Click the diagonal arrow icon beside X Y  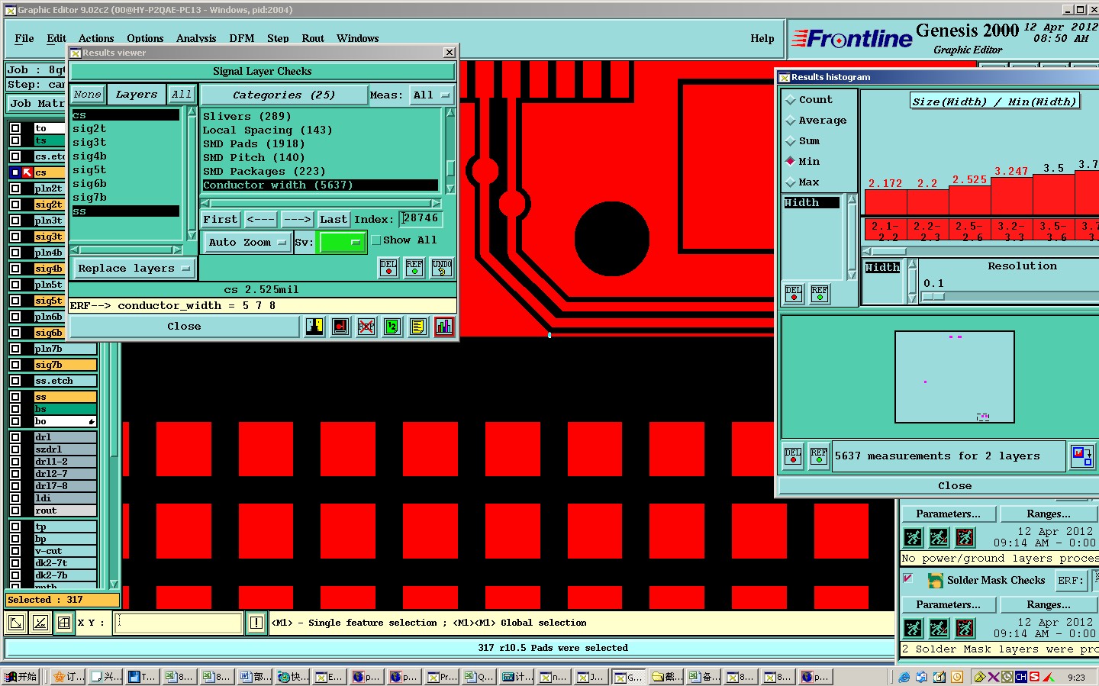click(x=15, y=623)
